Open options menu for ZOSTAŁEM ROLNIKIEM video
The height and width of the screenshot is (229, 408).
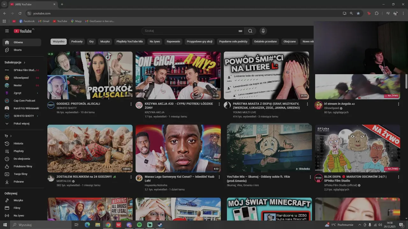point(131,177)
